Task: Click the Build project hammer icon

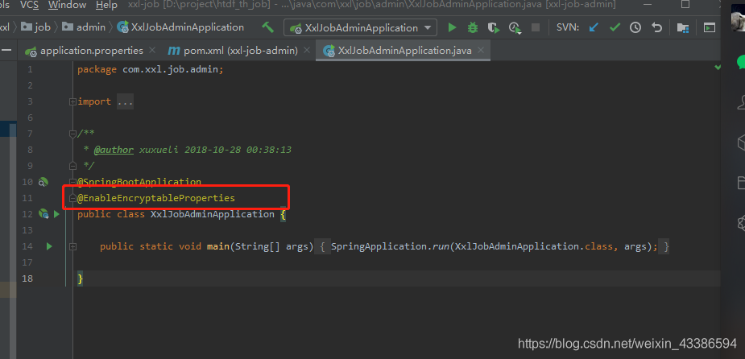Action: [x=268, y=27]
